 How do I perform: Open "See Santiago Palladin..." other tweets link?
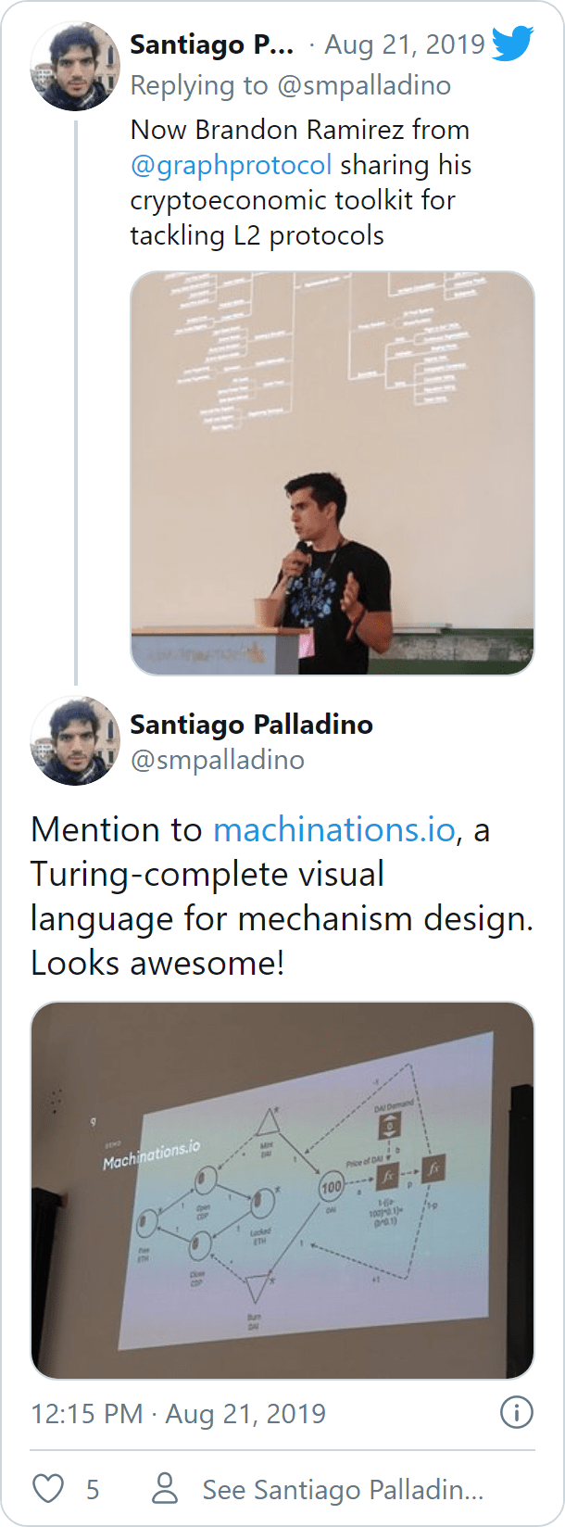[x=343, y=1489]
